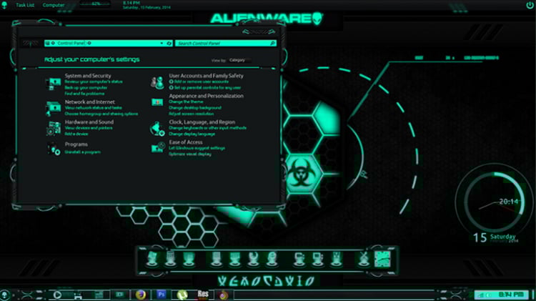Click View devices and printers link

pos(89,128)
